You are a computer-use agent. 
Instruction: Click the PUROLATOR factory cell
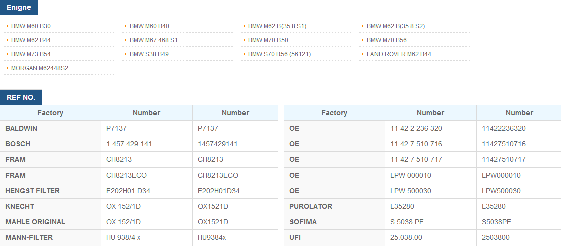pos(334,206)
